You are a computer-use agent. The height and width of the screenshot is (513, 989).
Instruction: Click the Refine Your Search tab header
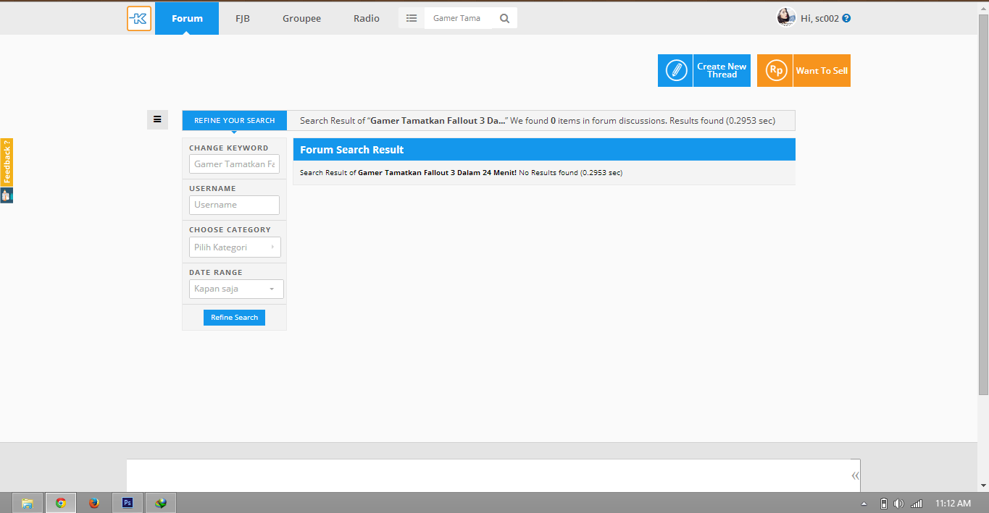tap(235, 120)
